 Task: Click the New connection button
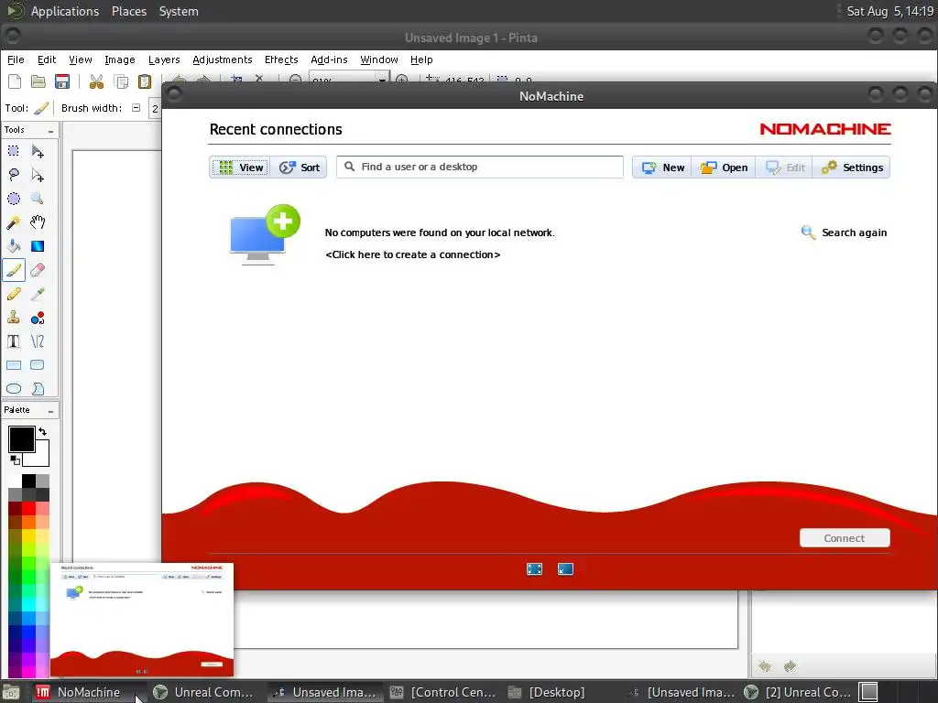(662, 168)
